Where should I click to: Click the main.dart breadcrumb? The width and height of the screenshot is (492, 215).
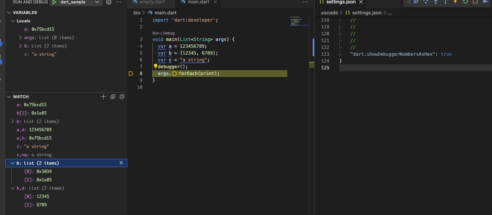click(166, 13)
